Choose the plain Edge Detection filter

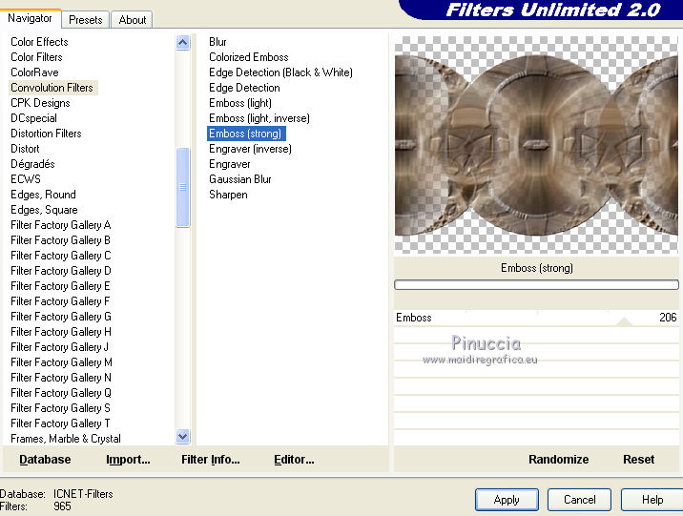click(x=244, y=88)
